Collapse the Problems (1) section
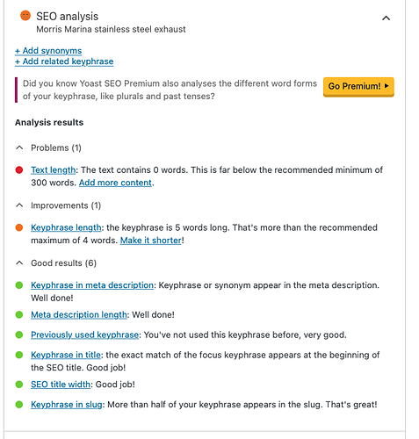 [48, 148]
